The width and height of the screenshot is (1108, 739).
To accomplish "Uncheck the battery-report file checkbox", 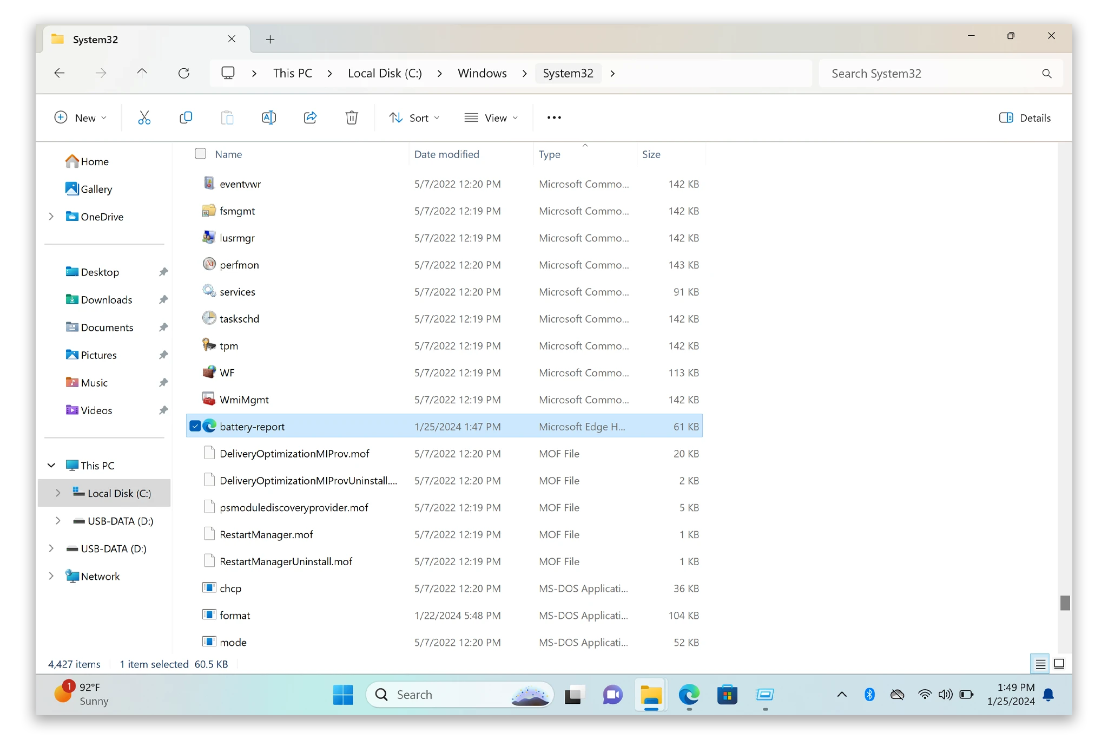I will pos(195,426).
